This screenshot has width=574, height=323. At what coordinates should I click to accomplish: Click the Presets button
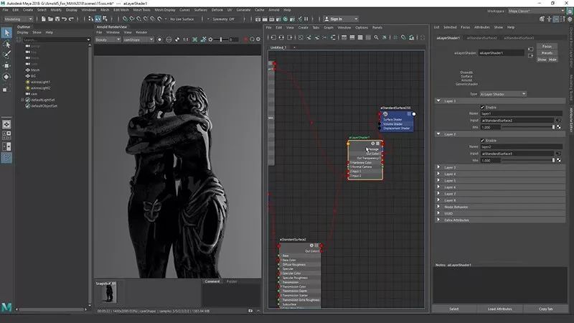coord(547,52)
